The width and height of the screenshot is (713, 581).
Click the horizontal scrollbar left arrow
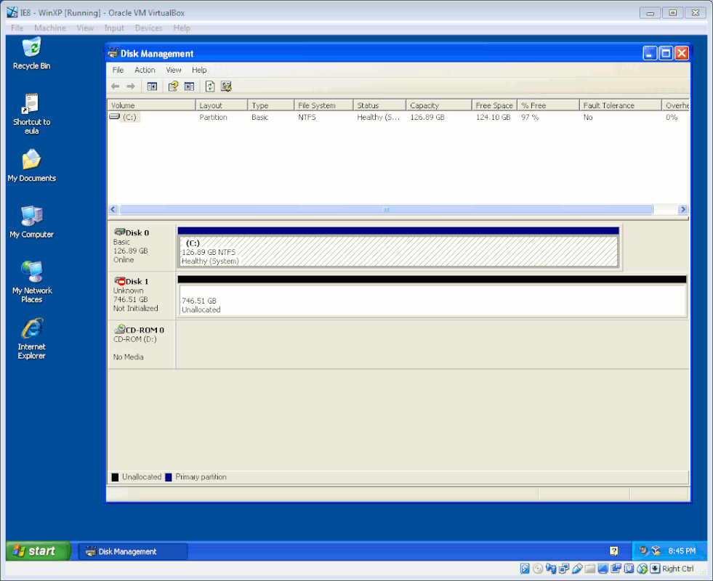click(113, 209)
